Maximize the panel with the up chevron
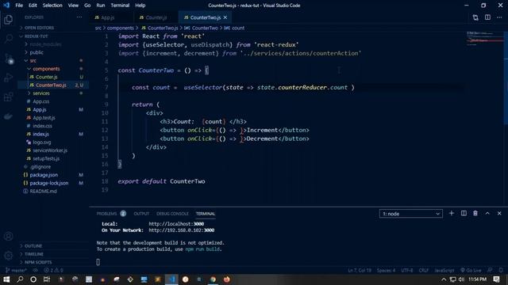The image size is (508, 285). click(x=487, y=213)
